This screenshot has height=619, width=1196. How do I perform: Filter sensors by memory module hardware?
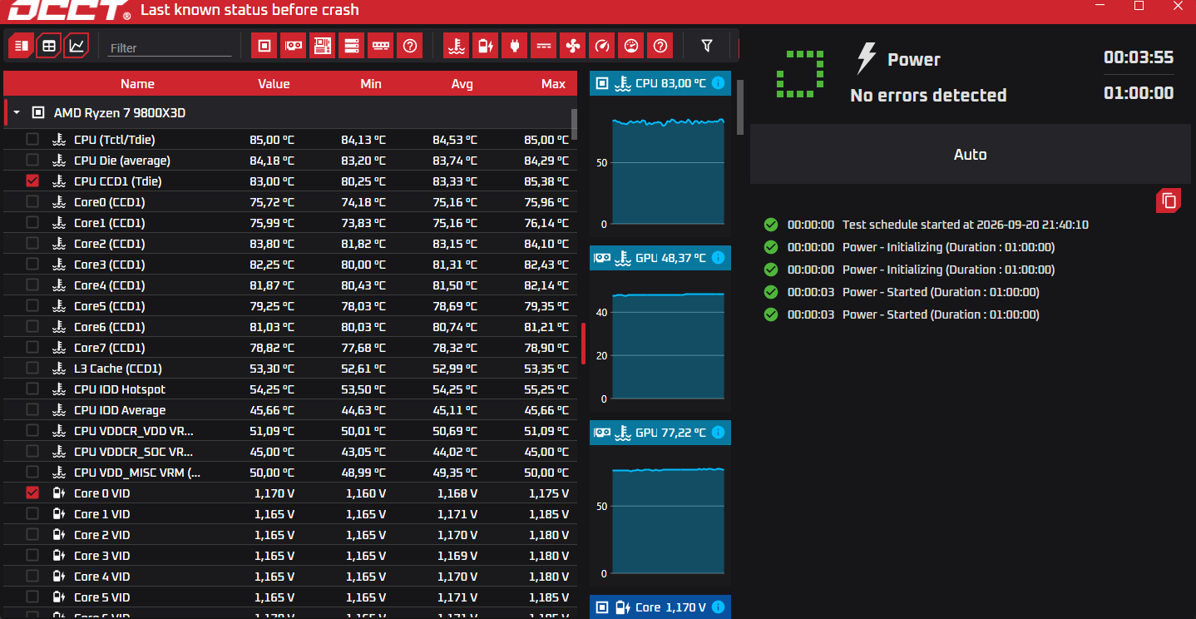pos(381,46)
